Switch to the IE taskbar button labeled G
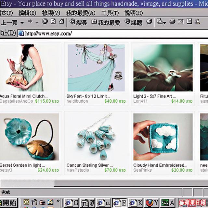 coord(71,203)
